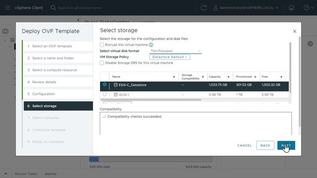Viewport: 317px width, 178px height.
Task: Filter the Name column
Action: tap(174, 77)
